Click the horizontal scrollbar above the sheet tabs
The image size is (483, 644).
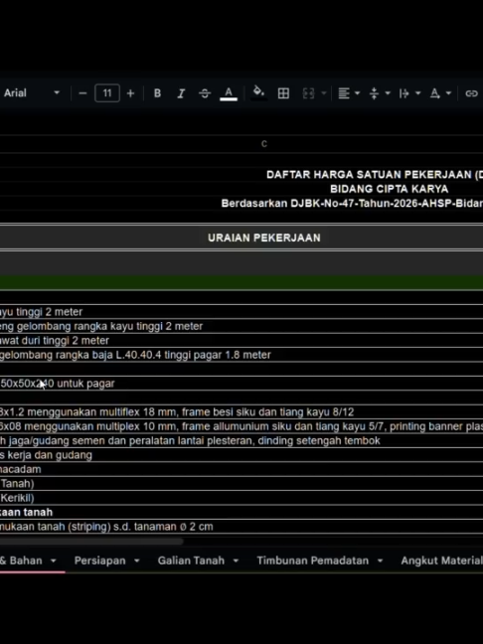pyautogui.click(x=91, y=542)
